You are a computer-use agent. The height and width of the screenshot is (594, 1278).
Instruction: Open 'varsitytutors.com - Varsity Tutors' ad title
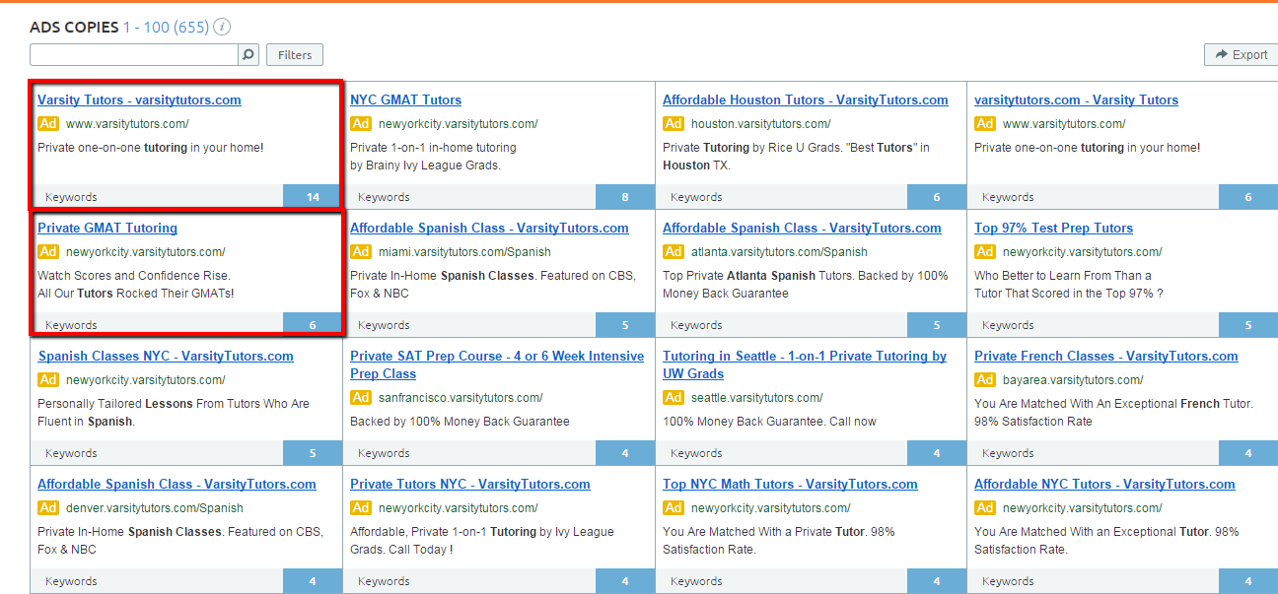click(1076, 99)
